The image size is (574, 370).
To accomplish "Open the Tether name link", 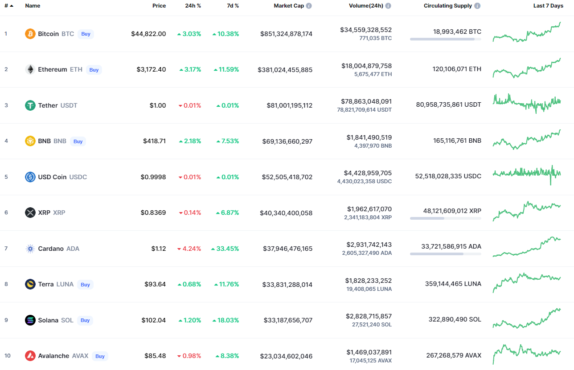I will click(x=48, y=105).
